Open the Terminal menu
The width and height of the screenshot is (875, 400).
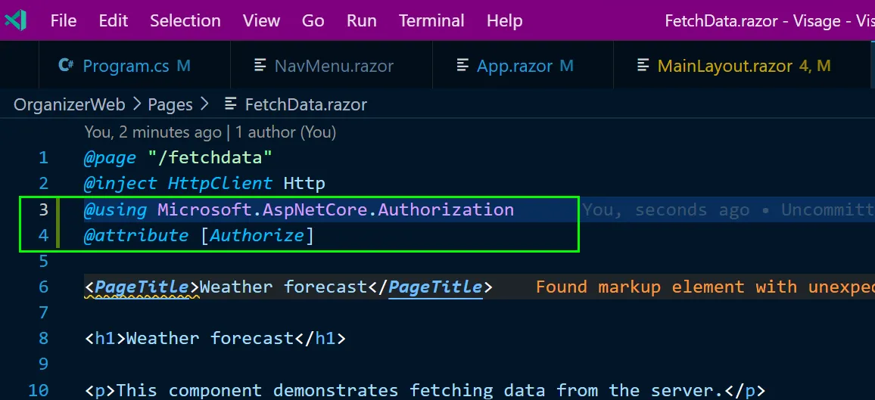tap(431, 20)
